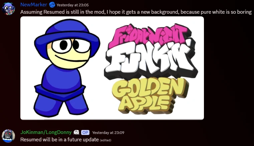Click the blue hat character in image
The image size is (254, 146).
point(66,68)
